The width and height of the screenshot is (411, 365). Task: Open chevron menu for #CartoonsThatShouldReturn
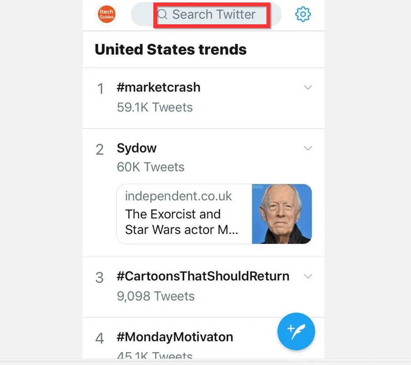tap(308, 277)
